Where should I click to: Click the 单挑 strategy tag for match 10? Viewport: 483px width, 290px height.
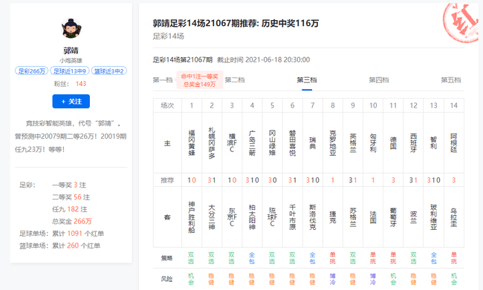pos(373,258)
